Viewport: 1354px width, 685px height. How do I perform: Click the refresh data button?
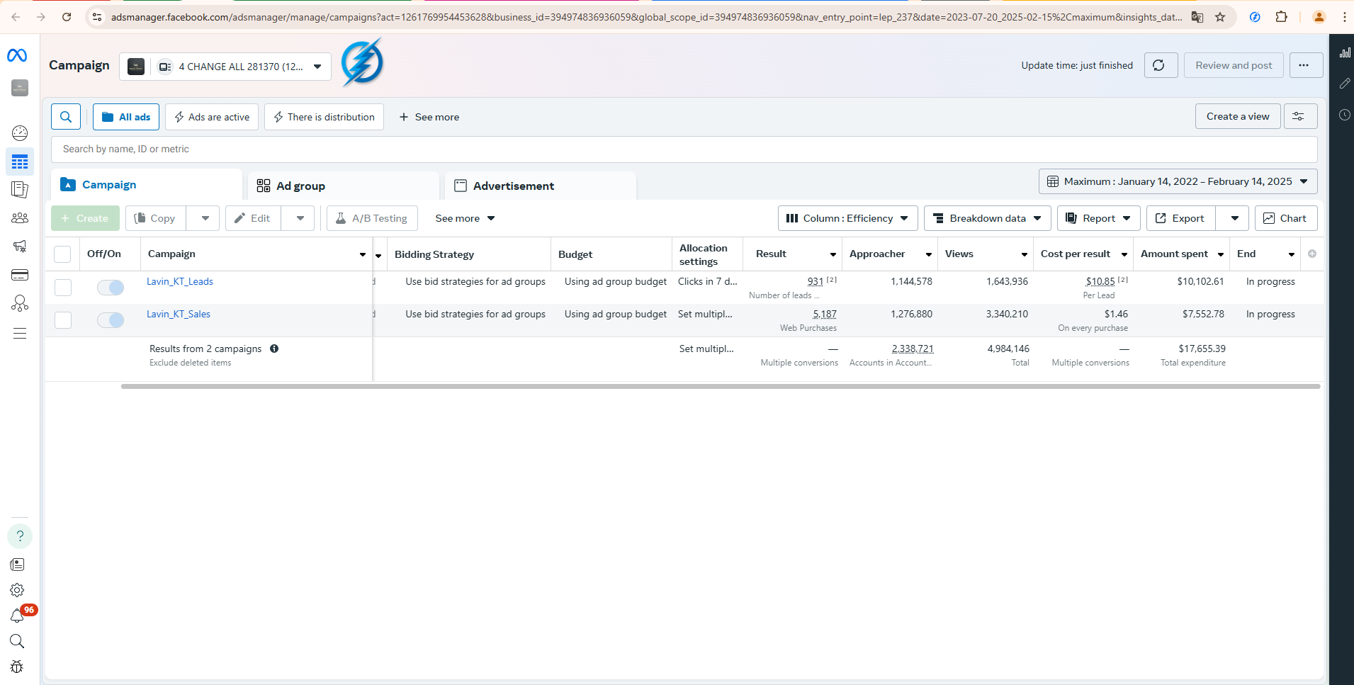pos(1161,65)
